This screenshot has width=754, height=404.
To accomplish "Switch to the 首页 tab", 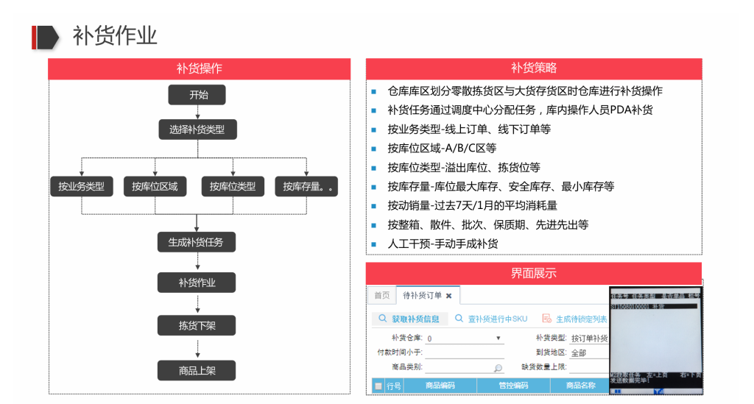I will (381, 296).
